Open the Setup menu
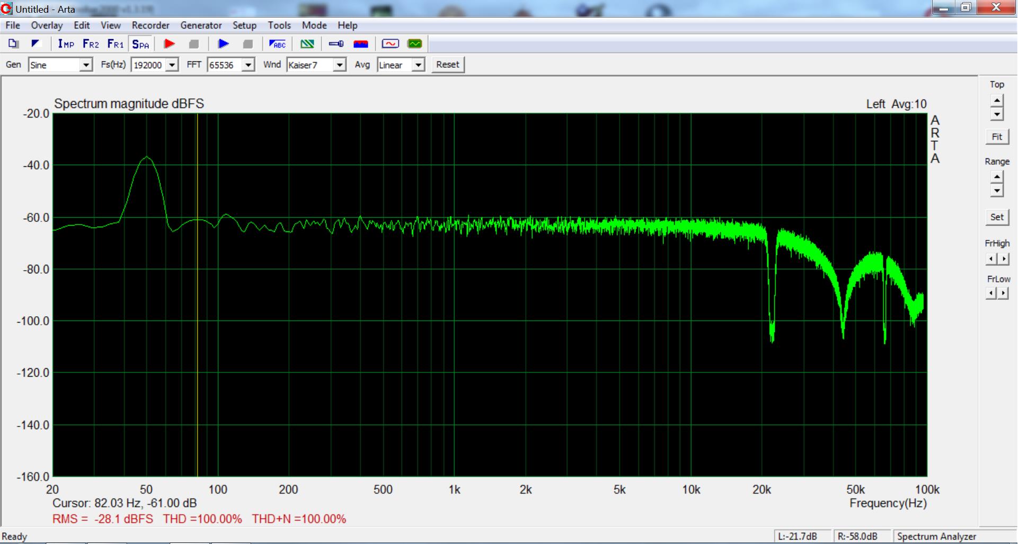This screenshot has width=1019, height=544. point(244,25)
